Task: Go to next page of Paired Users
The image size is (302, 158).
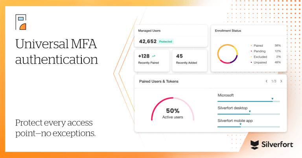Action: pos(281,81)
